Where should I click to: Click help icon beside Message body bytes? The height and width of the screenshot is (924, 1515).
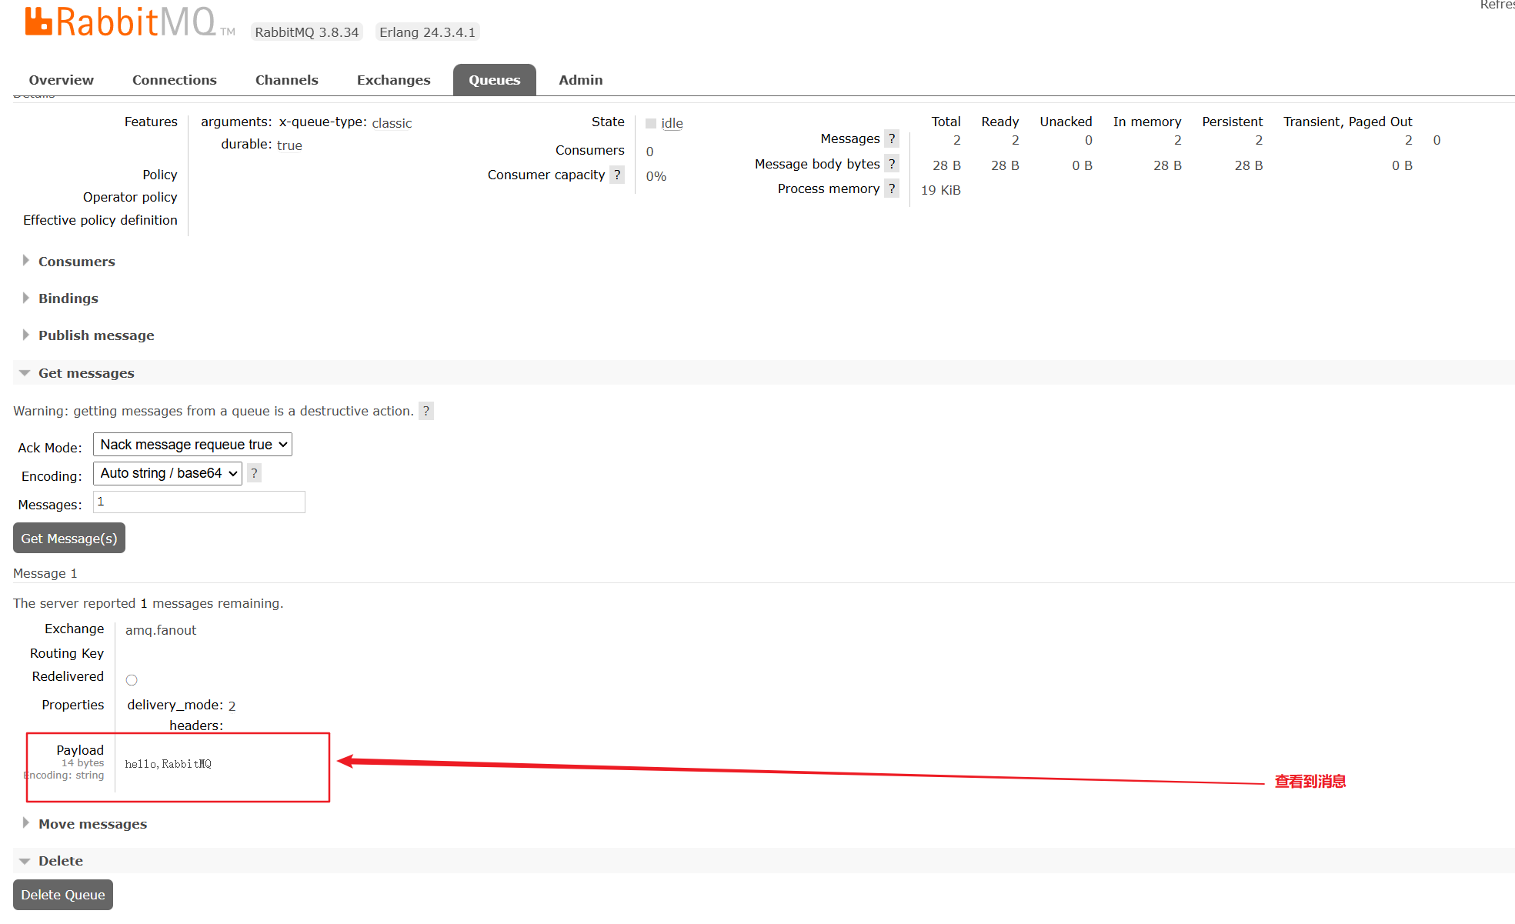pyautogui.click(x=892, y=164)
